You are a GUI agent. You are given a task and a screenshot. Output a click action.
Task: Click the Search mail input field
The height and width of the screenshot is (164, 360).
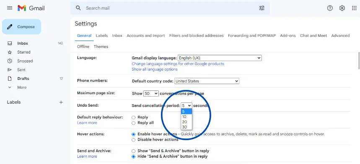click(170, 8)
